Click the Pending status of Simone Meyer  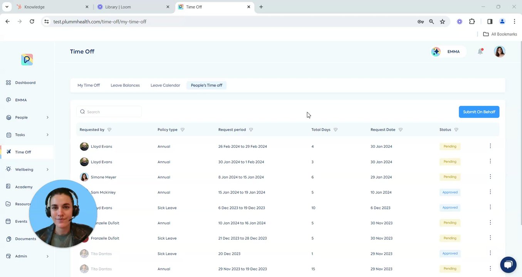click(450, 177)
